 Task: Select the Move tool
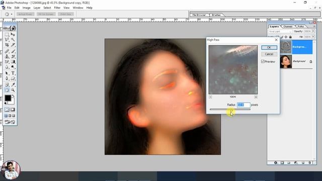point(13,34)
